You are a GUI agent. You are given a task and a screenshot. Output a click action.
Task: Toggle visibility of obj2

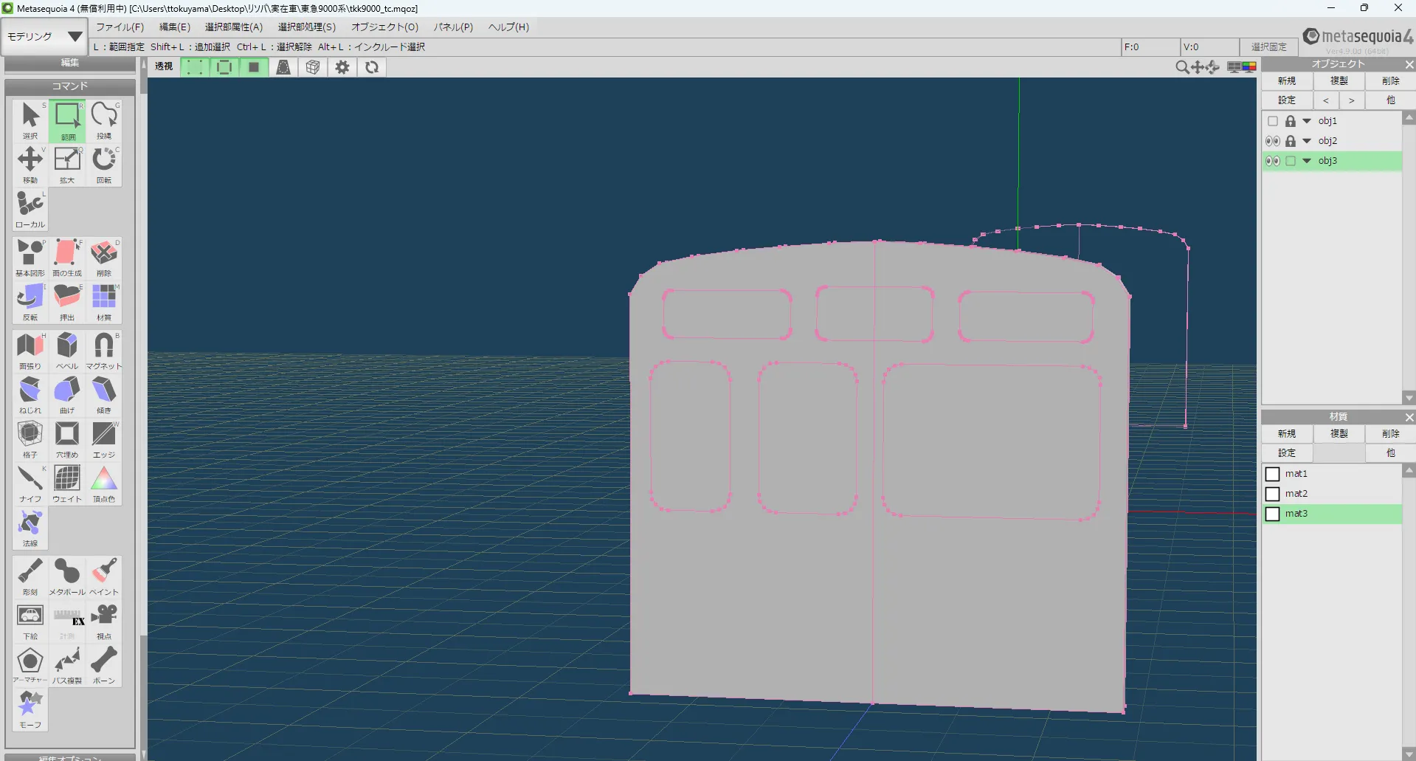[x=1273, y=141]
